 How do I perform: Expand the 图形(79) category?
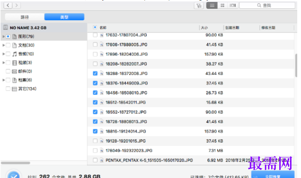3,36
